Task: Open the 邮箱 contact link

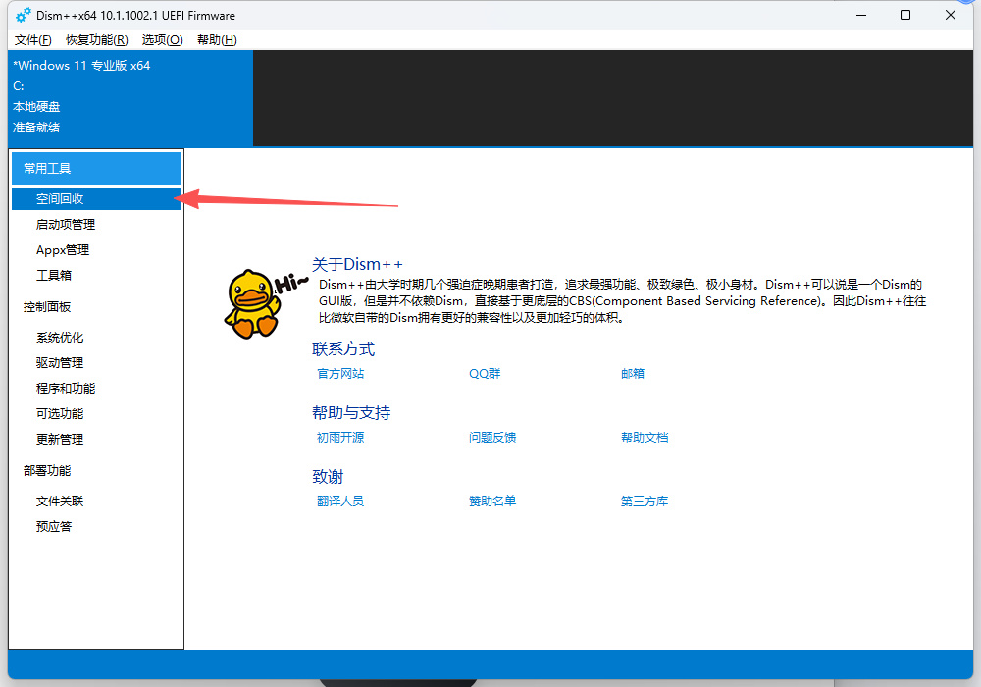Action: tap(633, 374)
